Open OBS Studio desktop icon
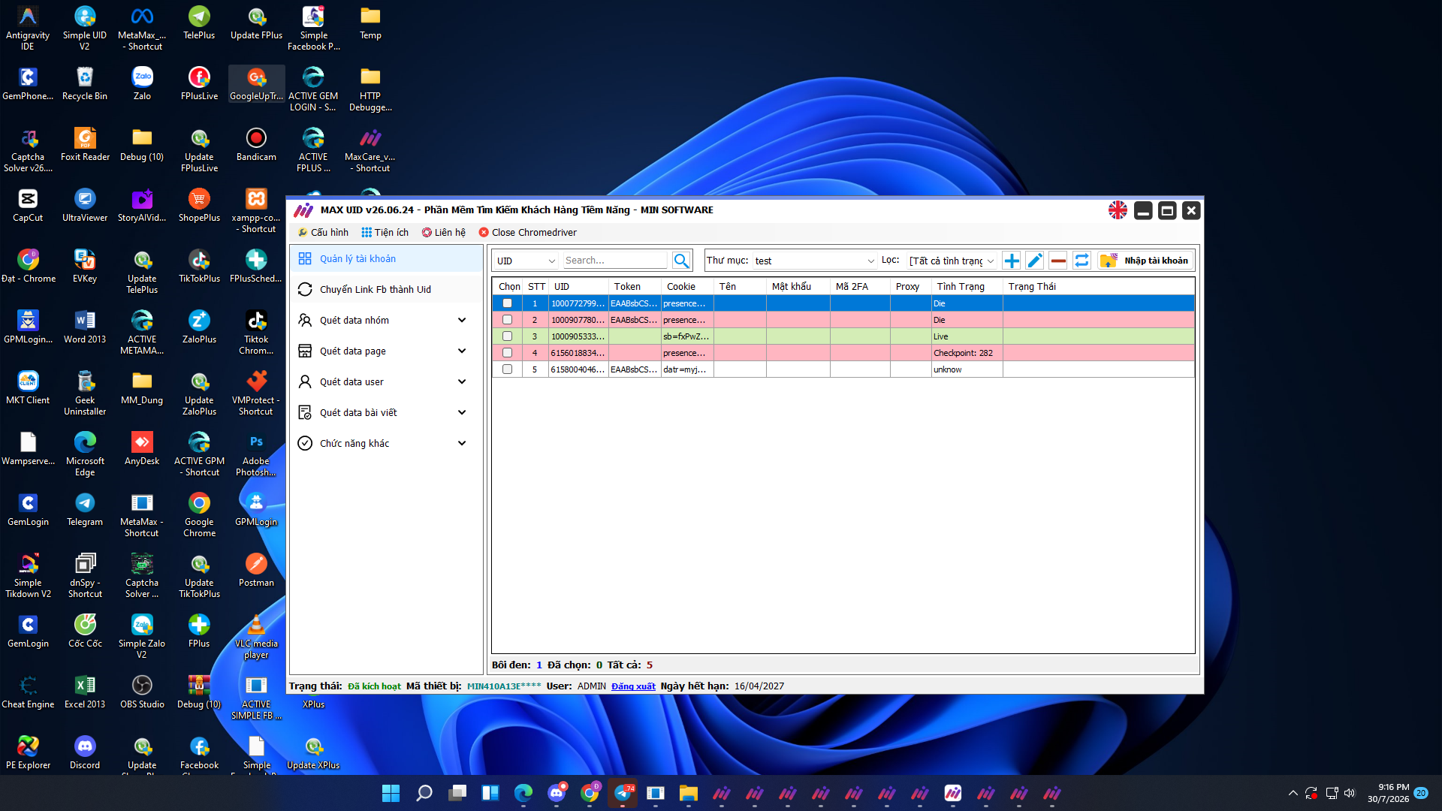The height and width of the screenshot is (811, 1442). (x=142, y=692)
